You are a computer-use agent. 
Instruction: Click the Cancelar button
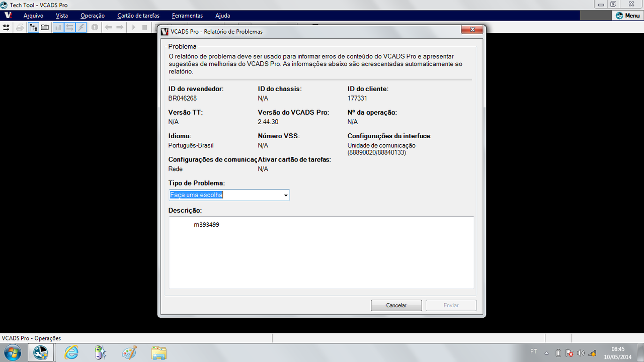click(x=396, y=305)
